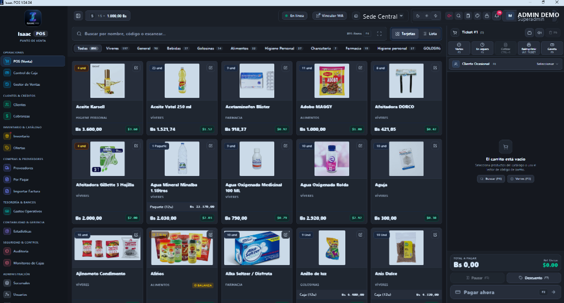Edit Afeitadora DORCO product icon
This screenshot has width=564, height=303.
[435, 68]
